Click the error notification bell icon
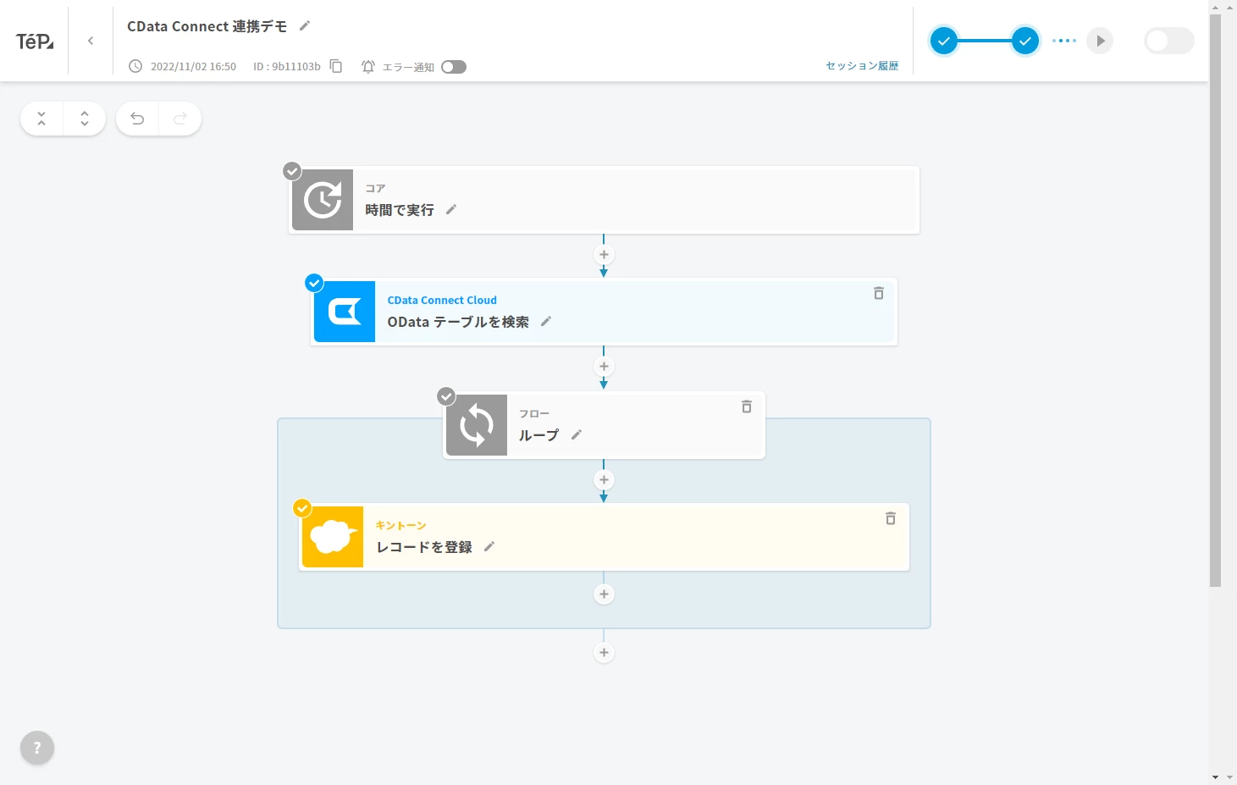The width and height of the screenshot is (1237, 785). tap(368, 66)
